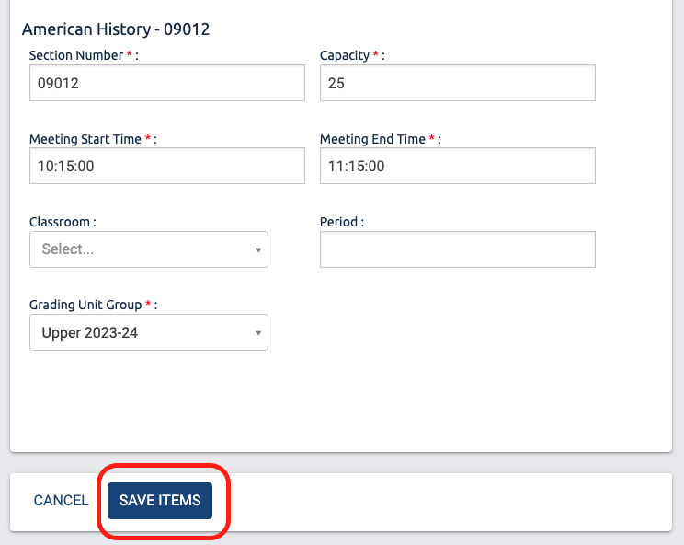
Task: Click the empty Period input field
Action: point(457,249)
